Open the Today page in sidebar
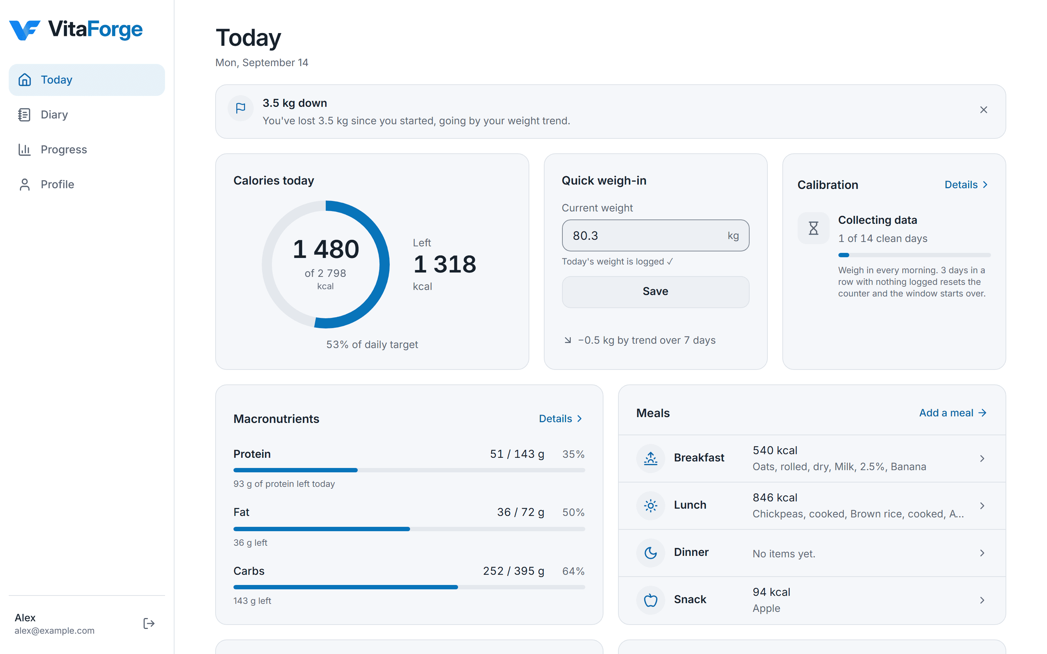 pos(87,80)
